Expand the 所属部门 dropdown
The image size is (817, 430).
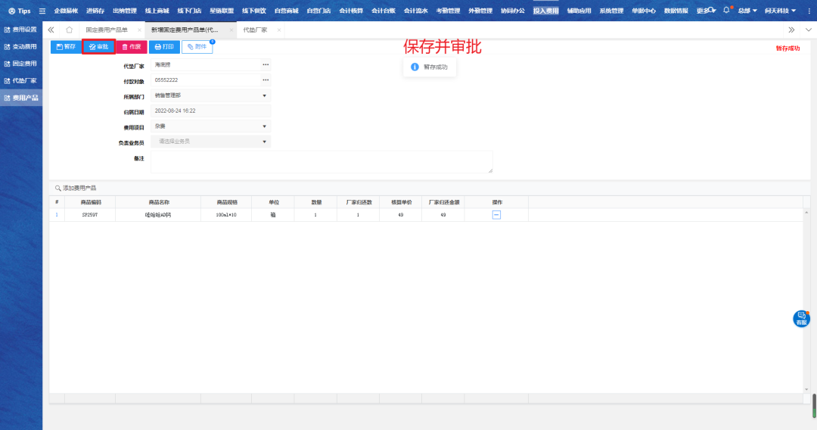click(265, 95)
